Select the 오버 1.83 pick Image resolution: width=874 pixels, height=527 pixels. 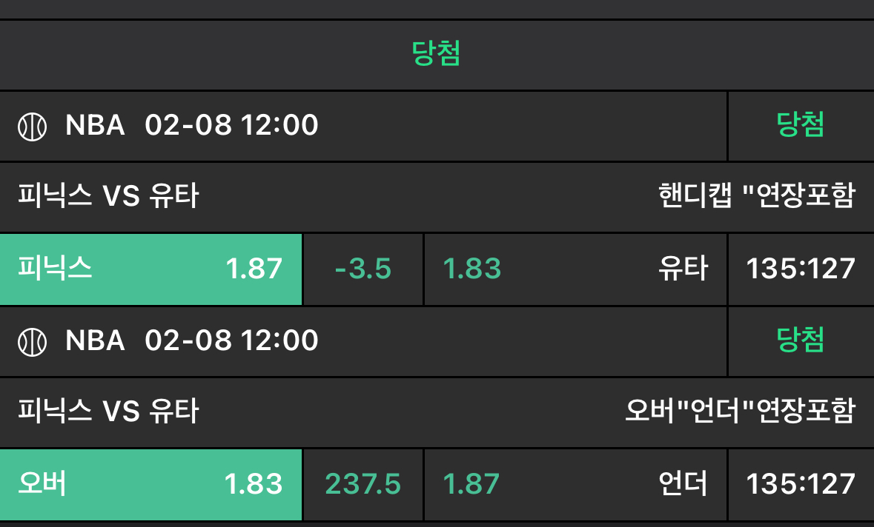[x=150, y=484]
